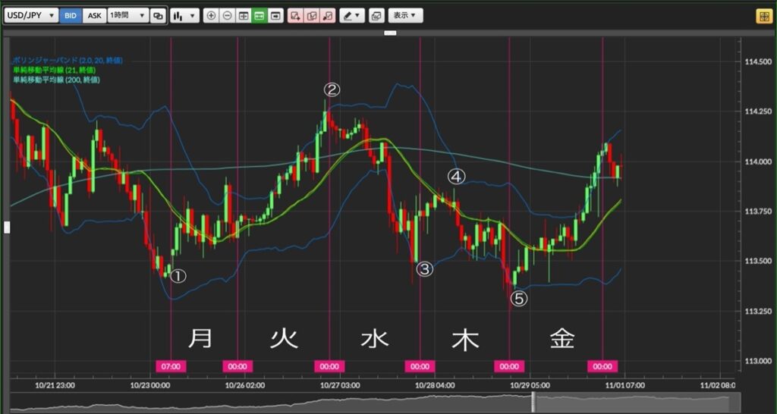Click the first pink add-order icon
This screenshot has width=777, height=414.
[296, 16]
